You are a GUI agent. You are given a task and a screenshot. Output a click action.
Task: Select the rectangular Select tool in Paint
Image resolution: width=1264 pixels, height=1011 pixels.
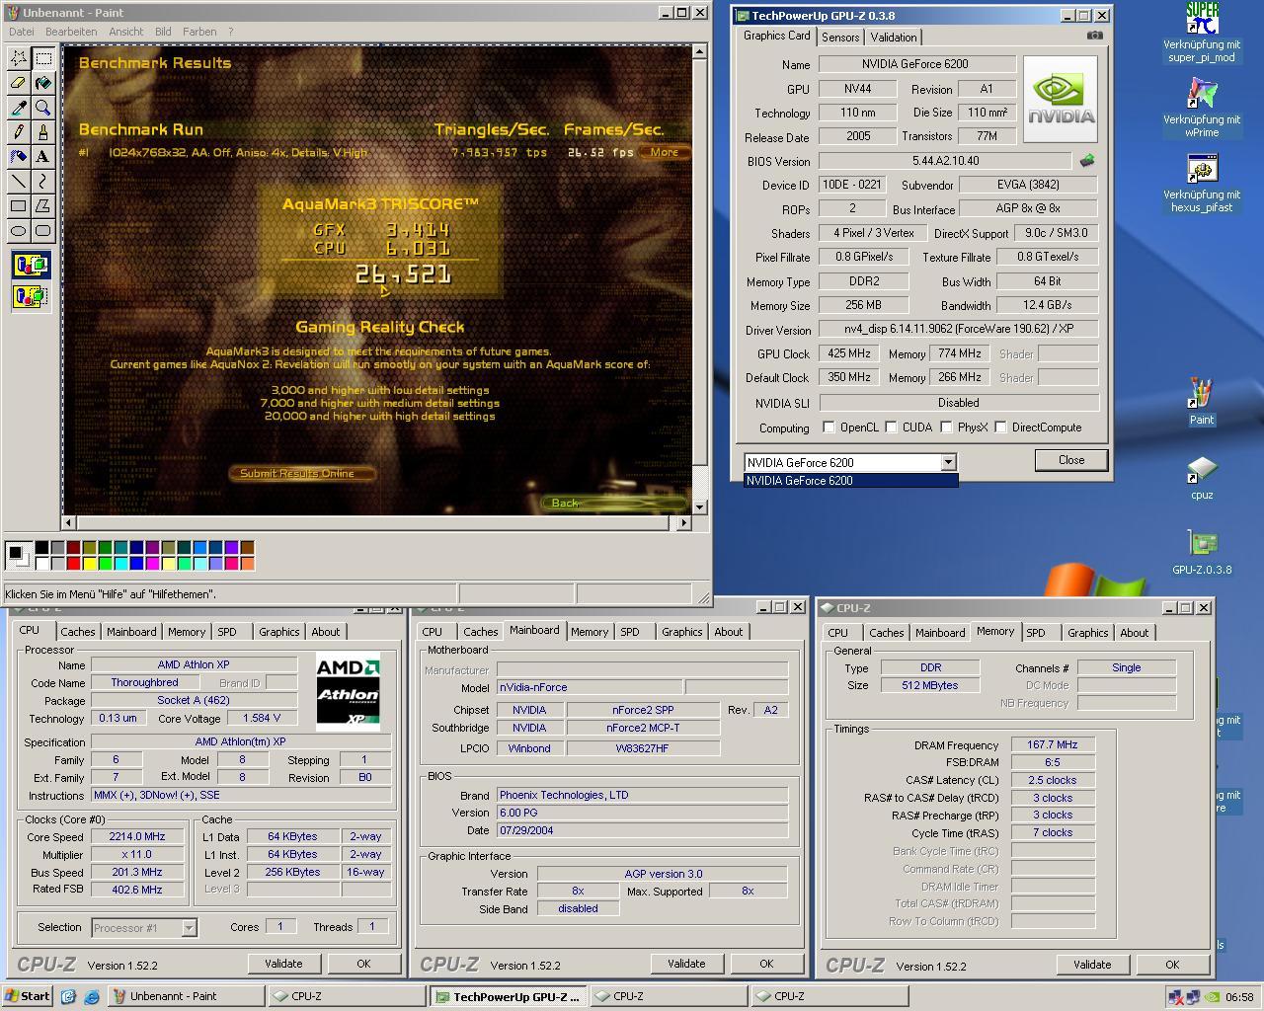pos(43,59)
